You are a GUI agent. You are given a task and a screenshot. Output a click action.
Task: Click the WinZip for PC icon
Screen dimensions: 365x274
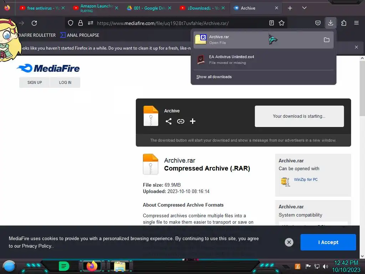point(286,182)
